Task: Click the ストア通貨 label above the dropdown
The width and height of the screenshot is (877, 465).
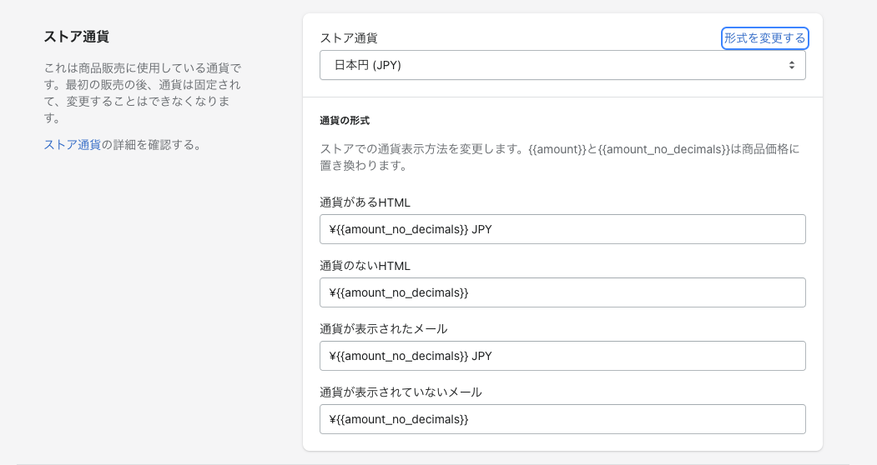Action: [x=348, y=38]
